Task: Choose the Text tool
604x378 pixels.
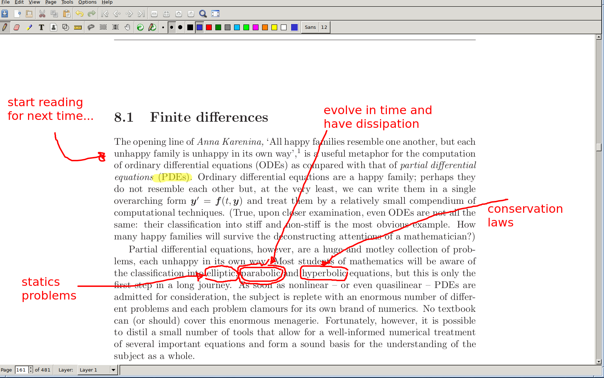Action: (x=41, y=27)
